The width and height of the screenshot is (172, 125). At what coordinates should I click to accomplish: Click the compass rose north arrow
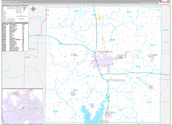coord(33,9)
